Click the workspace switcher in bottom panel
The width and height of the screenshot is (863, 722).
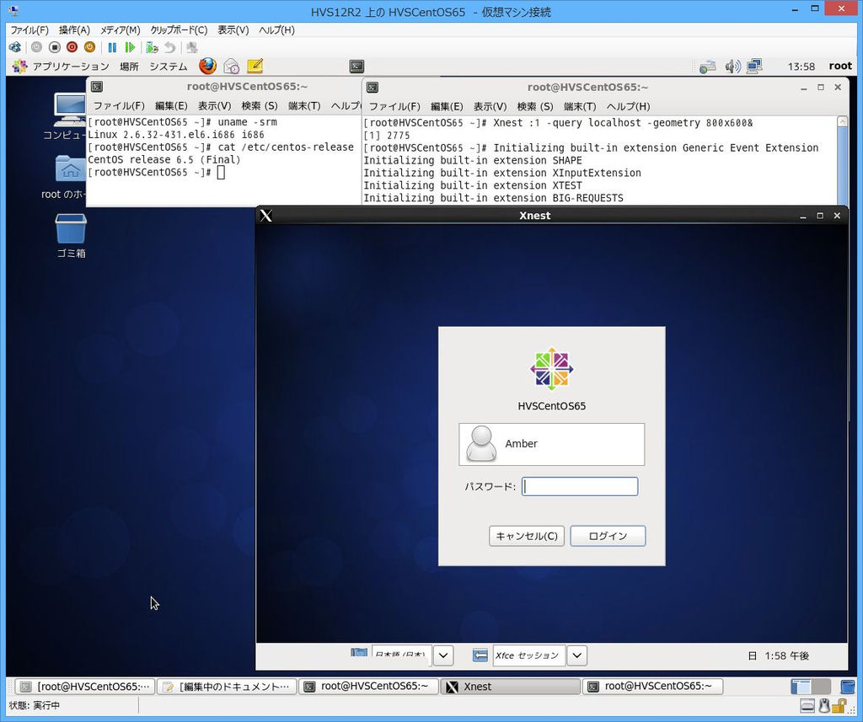point(810,687)
